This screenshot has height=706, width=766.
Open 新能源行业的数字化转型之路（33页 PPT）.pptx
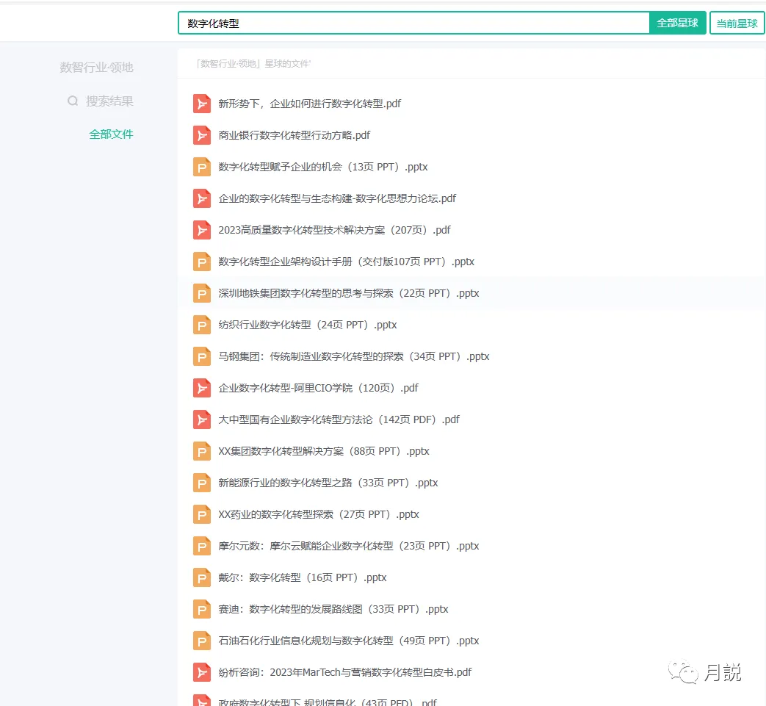328,483
